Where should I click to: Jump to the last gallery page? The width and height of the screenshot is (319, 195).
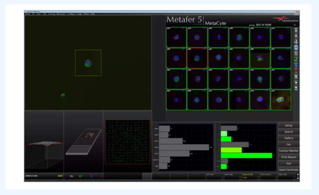296,88
